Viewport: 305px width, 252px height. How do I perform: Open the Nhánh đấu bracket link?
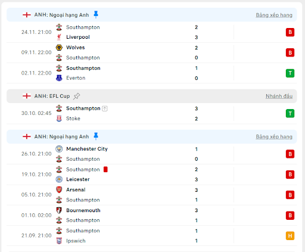coord(279,96)
